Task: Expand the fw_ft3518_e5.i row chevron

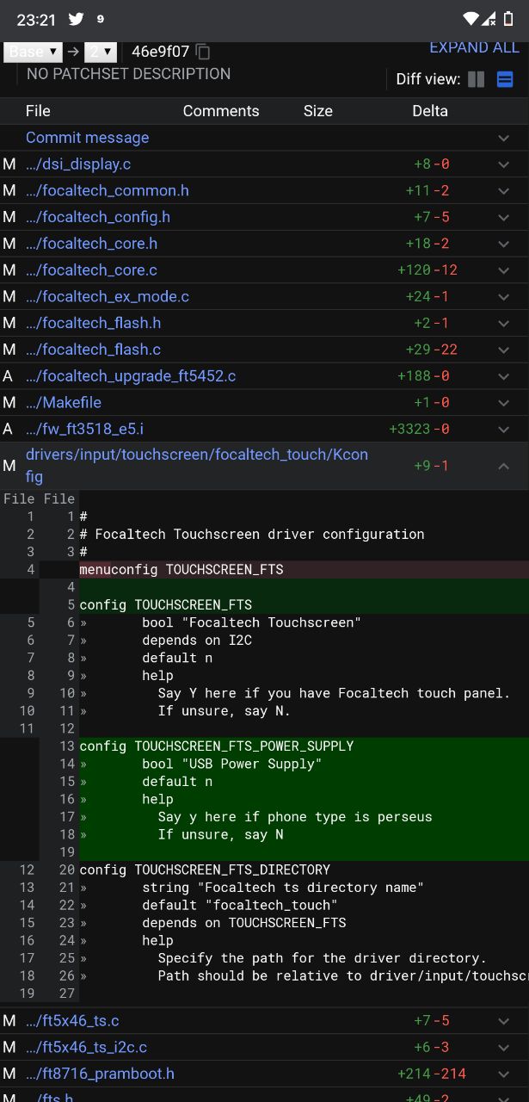Action: [504, 429]
